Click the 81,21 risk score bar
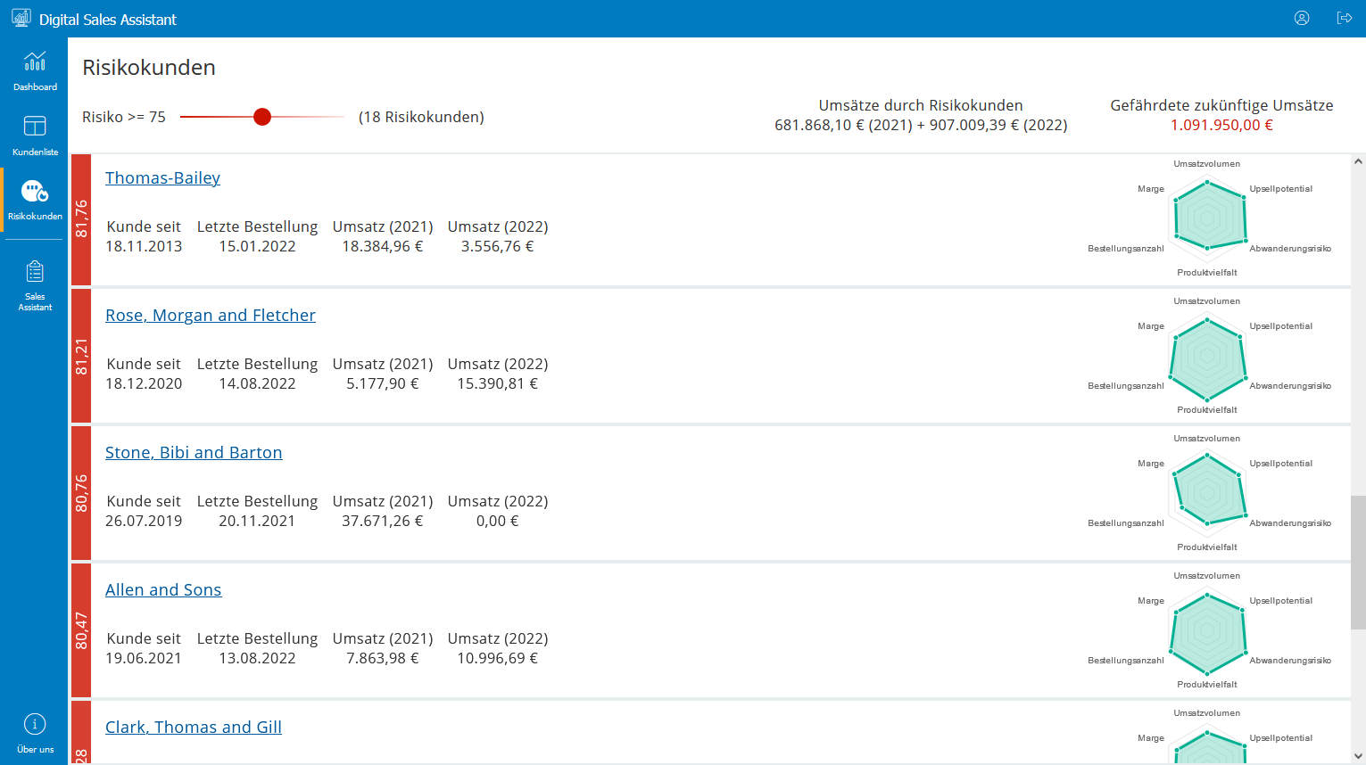1366x765 pixels. tap(81, 357)
